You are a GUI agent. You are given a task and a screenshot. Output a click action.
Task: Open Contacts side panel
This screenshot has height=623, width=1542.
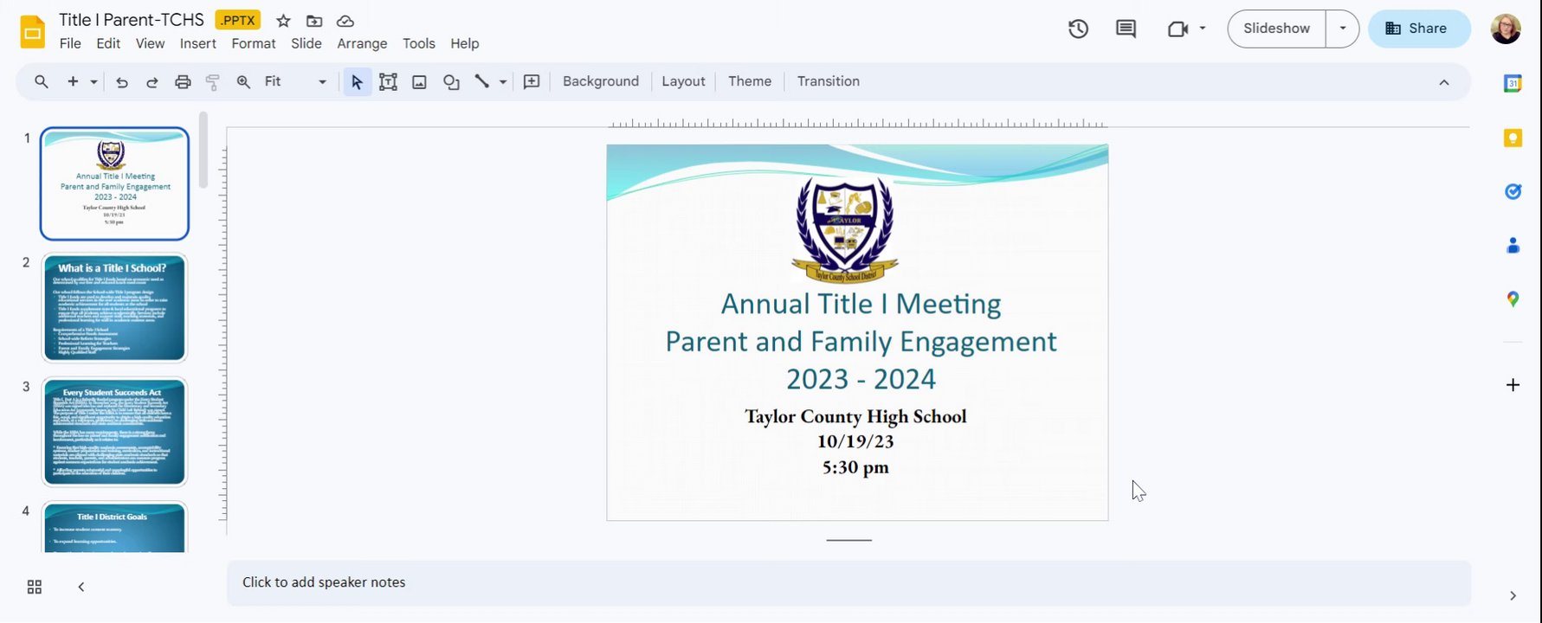click(1513, 246)
